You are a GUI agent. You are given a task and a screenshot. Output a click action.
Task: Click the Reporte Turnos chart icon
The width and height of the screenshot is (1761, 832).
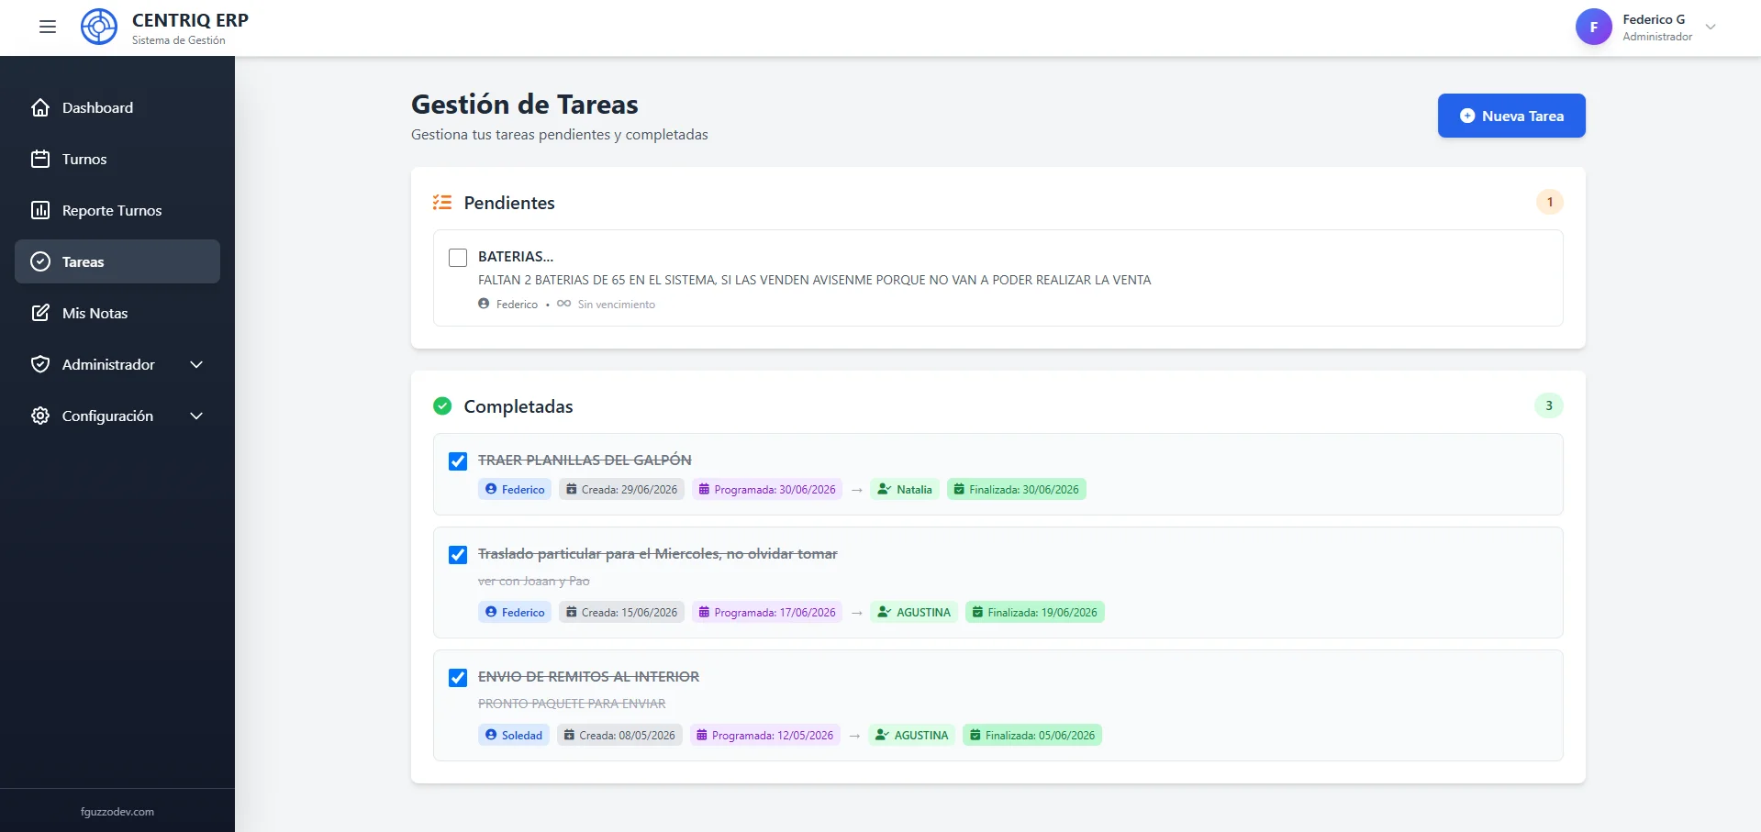(x=40, y=210)
